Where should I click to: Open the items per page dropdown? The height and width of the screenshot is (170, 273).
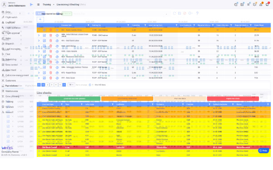coord(71,85)
